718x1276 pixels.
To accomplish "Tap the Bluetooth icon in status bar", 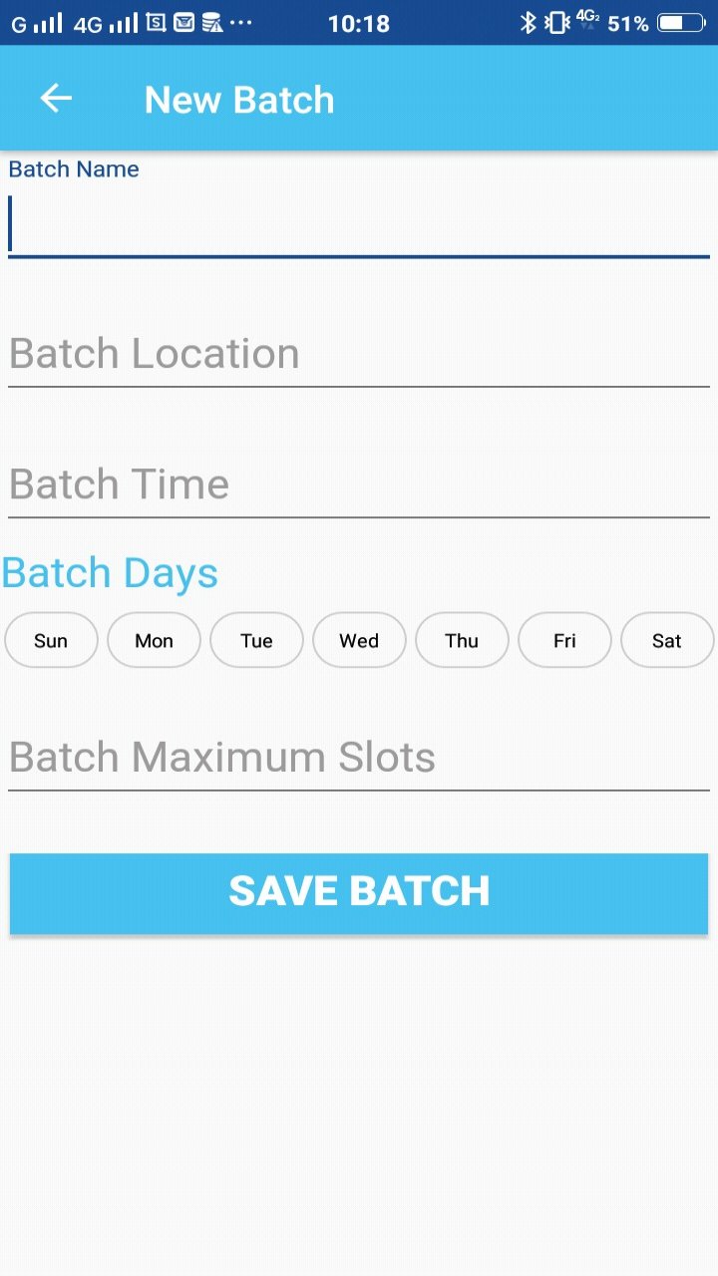I will (x=528, y=22).
